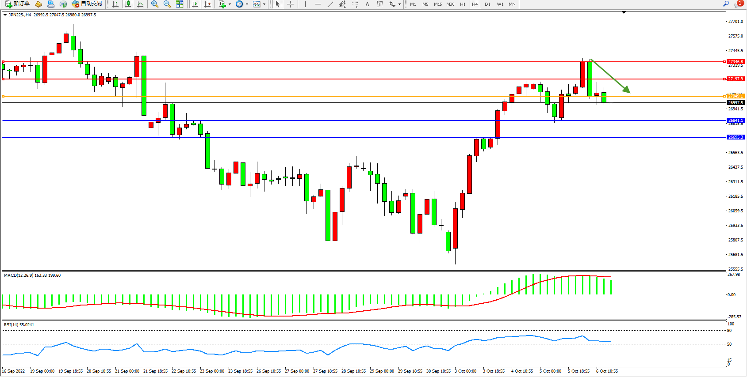Open the arrows objects dropdown
Image resolution: width=747 pixels, height=377 pixels.
[x=399, y=4]
